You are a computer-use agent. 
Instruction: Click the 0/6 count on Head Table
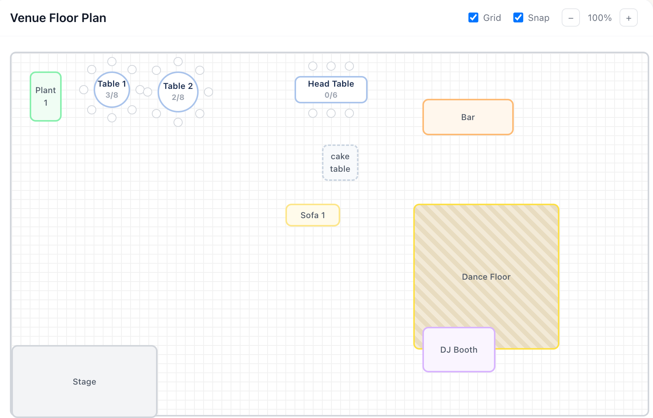pos(331,95)
